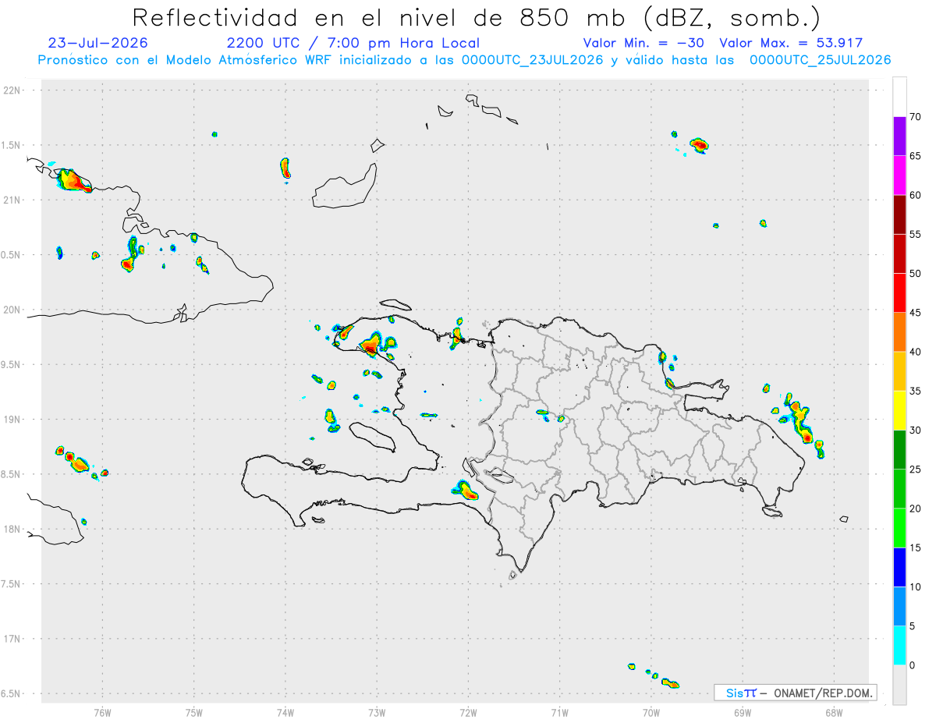Click the colorbar scale value '70'
Image resolution: width=936 pixels, height=723 pixels.
[x=915, y=117]
